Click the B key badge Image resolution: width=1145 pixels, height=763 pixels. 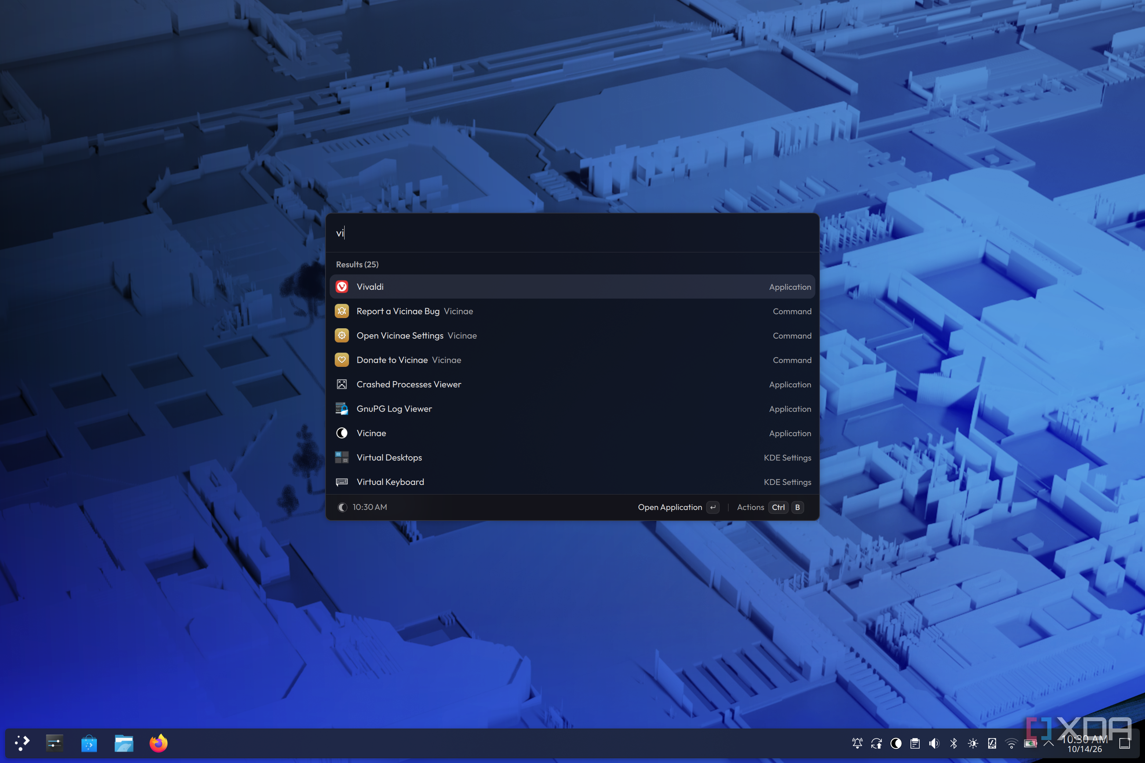[x=797, y=507]
